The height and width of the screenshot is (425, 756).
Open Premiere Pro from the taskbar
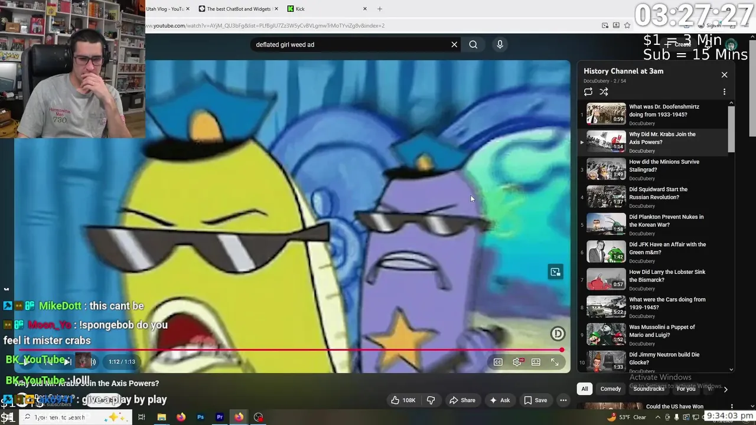[220, 417]
